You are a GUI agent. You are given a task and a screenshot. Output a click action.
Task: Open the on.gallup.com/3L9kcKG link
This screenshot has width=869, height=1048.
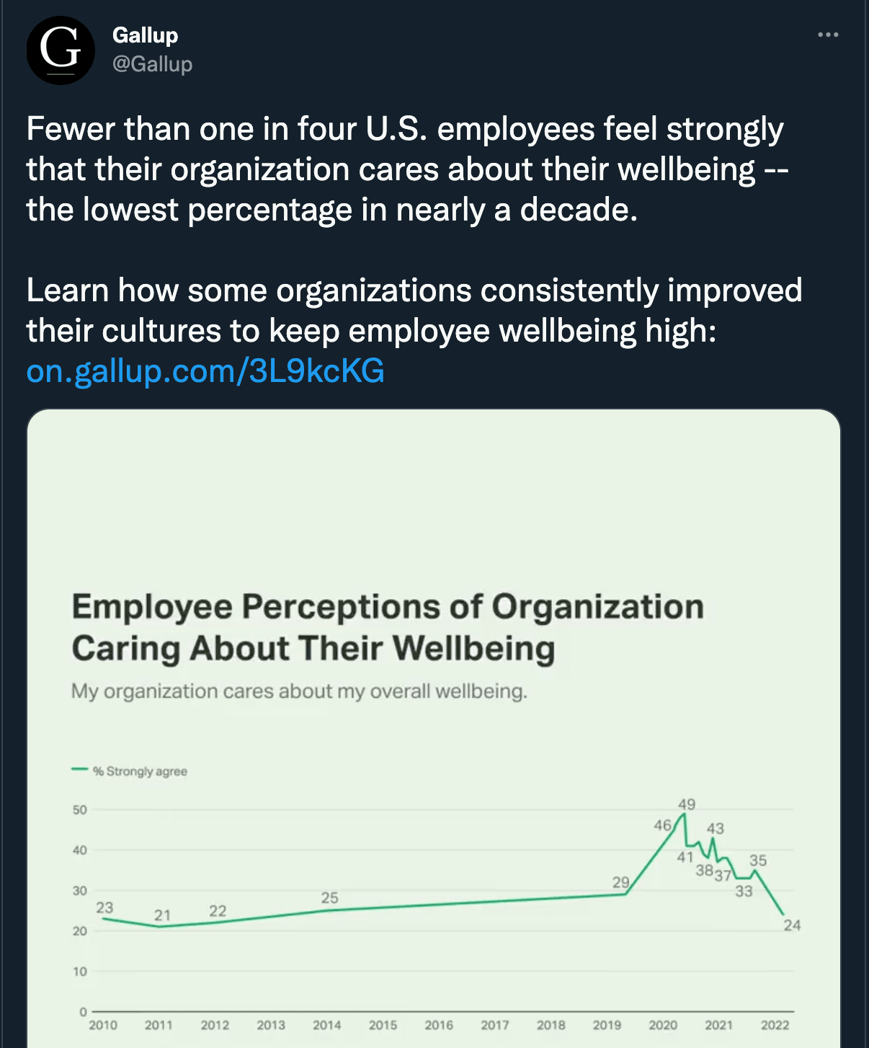click(x=205, y=370)
